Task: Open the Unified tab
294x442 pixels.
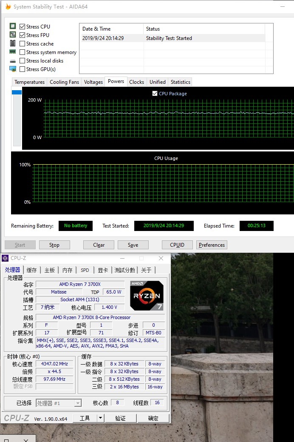Action: pyautogui.click(x=158, y=82)
